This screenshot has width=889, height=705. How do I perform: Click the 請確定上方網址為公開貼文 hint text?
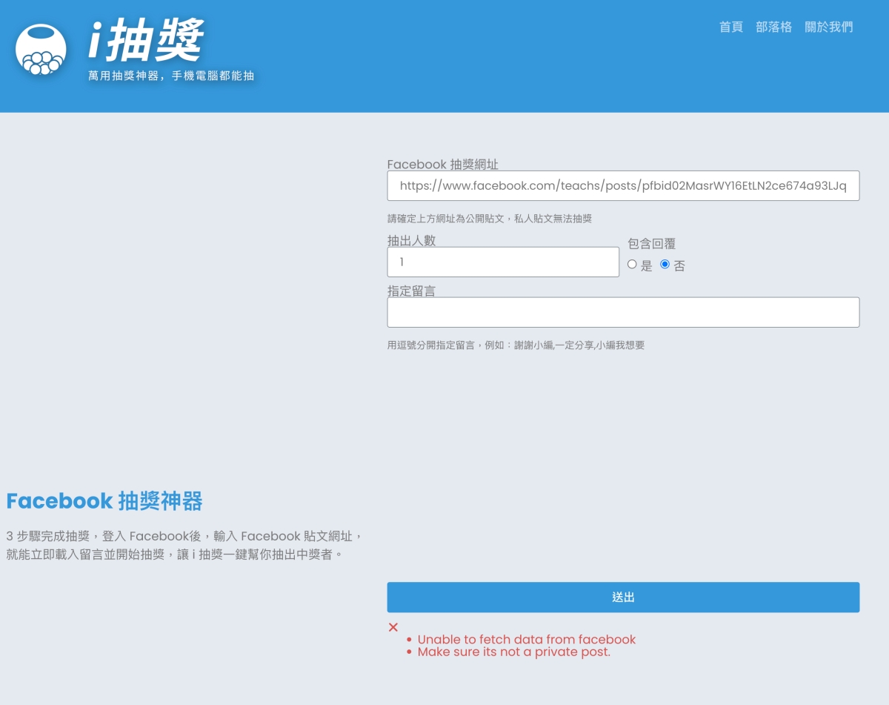[x=490, y=219]
